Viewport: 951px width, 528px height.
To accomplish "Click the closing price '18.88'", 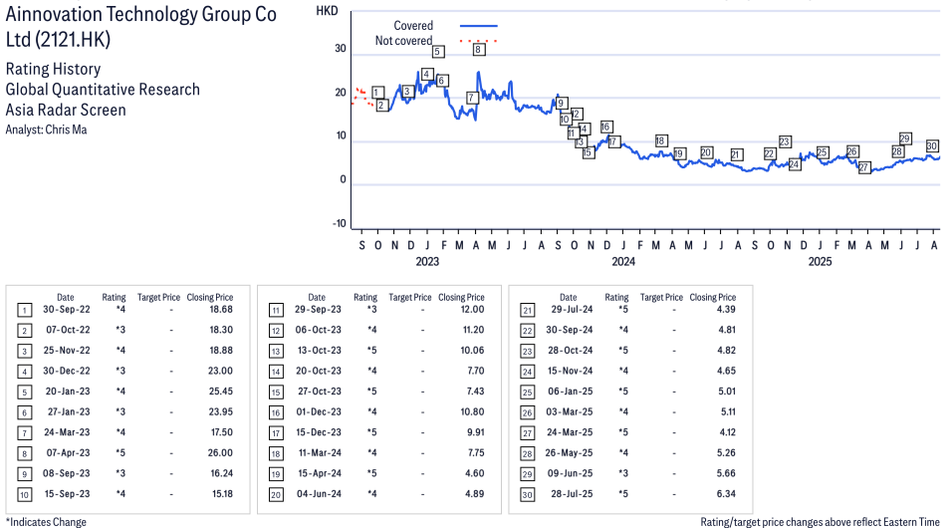I will 221,351.
